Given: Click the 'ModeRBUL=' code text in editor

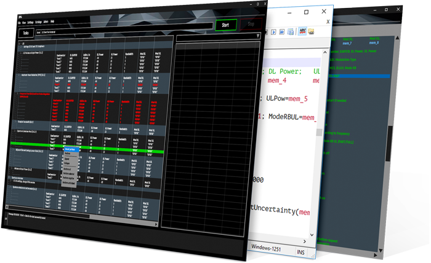Looking at the screenshot, I should click(x=285, y=117).
